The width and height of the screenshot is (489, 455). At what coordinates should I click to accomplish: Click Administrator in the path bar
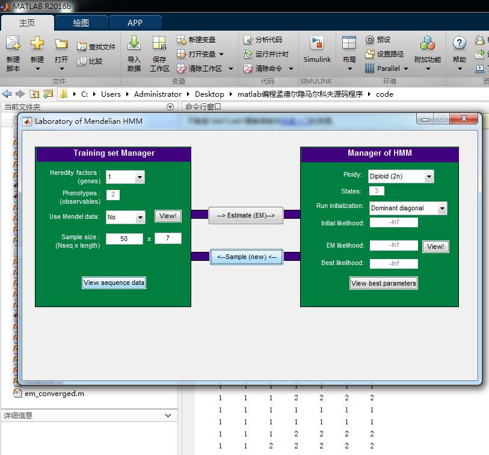[x=158, y=94]
